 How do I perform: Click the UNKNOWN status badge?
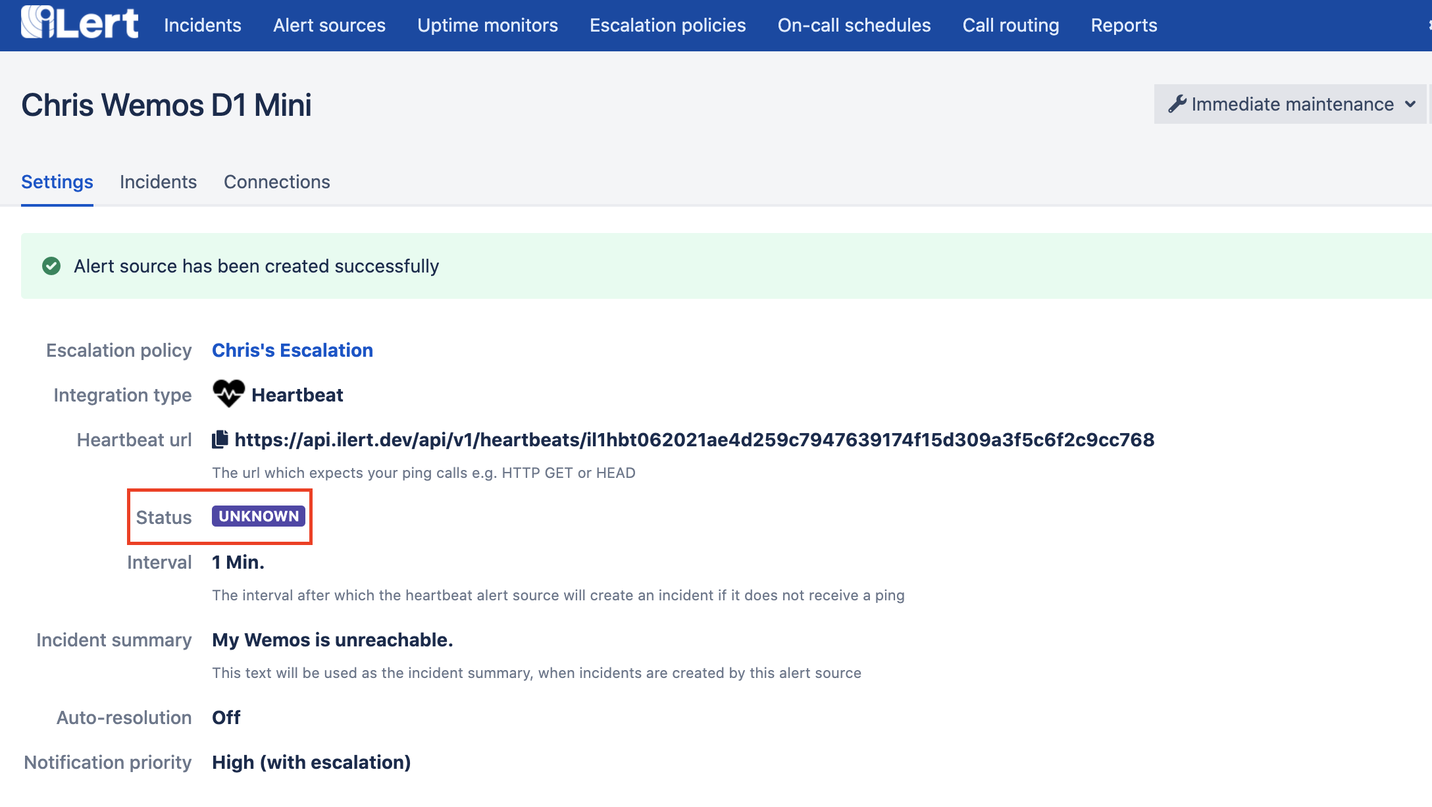click(259, 516)
